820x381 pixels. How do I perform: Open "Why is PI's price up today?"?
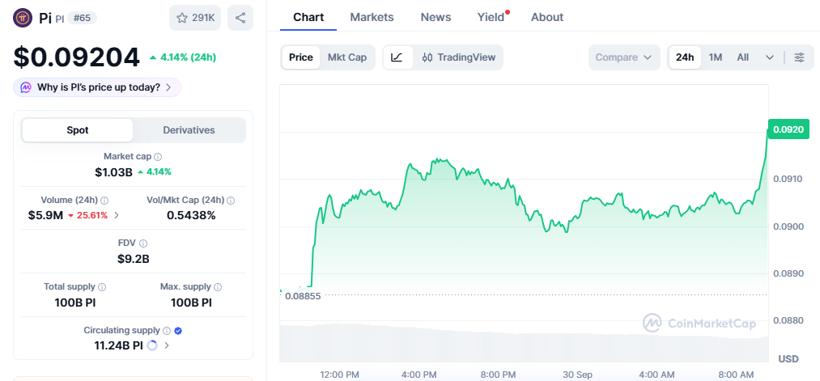[x=97, y=87]
